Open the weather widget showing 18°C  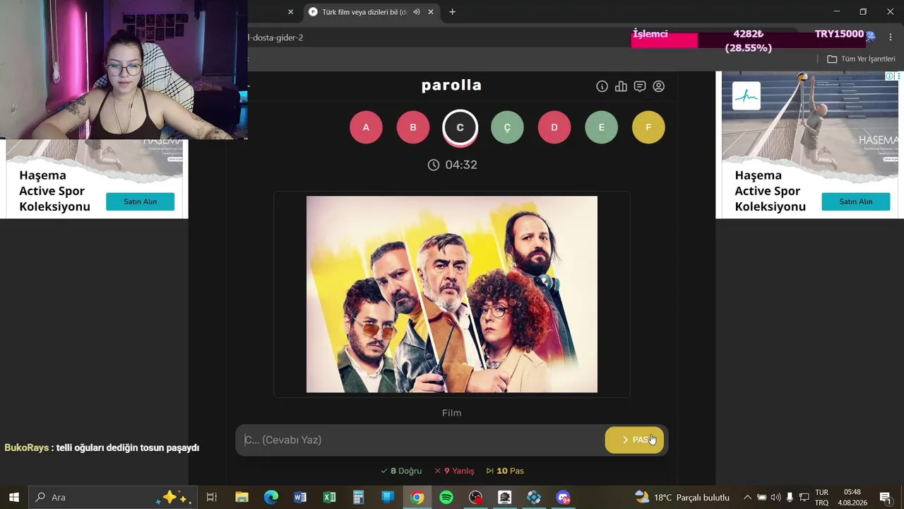tap(682, 497)
